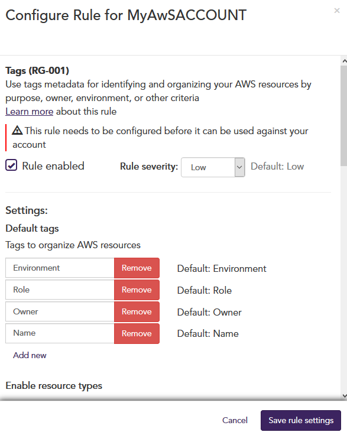Click the 'Settings:' heading
This screenshot has height=432, width=347.
tap(27, 210)
